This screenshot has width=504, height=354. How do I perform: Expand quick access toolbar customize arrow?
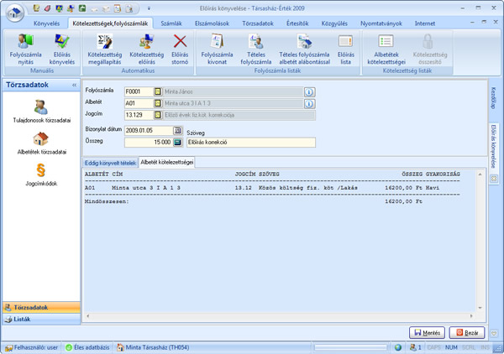149,8
